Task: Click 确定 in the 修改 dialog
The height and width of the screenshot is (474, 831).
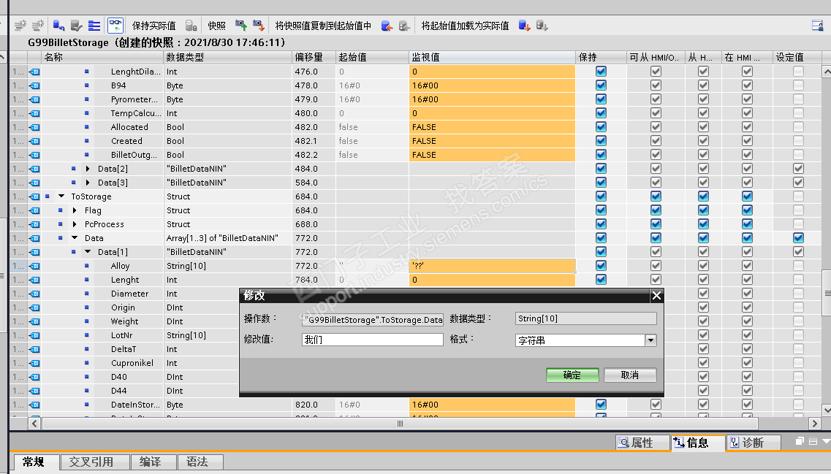Action: [572, 375]
